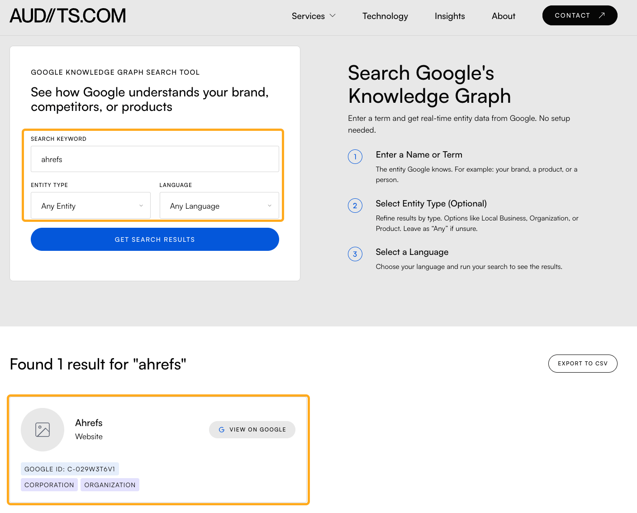The height and width of the screenshot is (513, 637).
Task: Click the Ahrefs result title
Action: (x=89, y=423)
